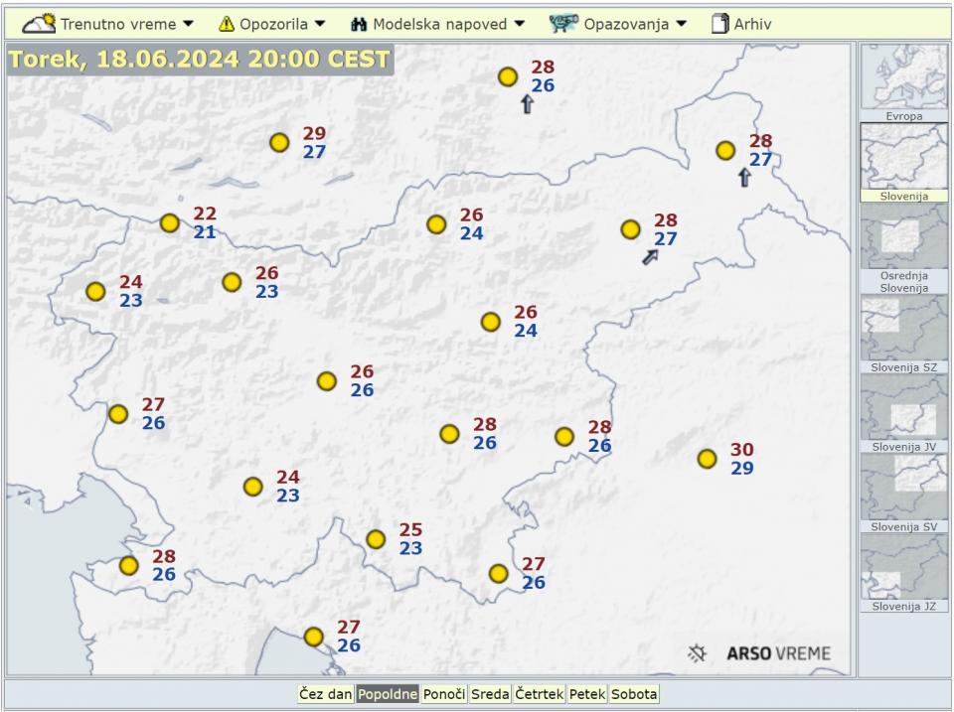Click the wind arrow below the 28/26 reading
This screenshot has width=954, height=712.
[x=527, y=104]
